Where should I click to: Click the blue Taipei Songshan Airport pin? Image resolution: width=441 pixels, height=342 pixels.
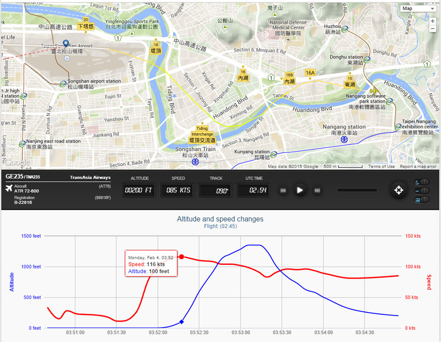point(66,43)
